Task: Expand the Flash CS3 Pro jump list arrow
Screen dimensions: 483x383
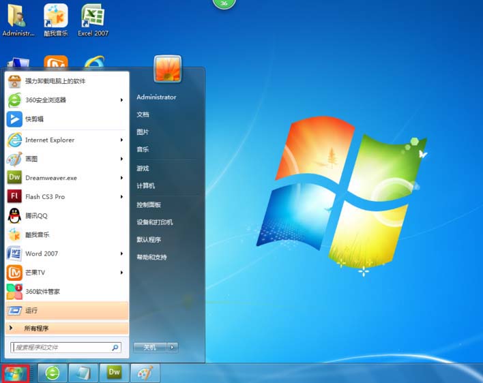Action: click(122, 197)
